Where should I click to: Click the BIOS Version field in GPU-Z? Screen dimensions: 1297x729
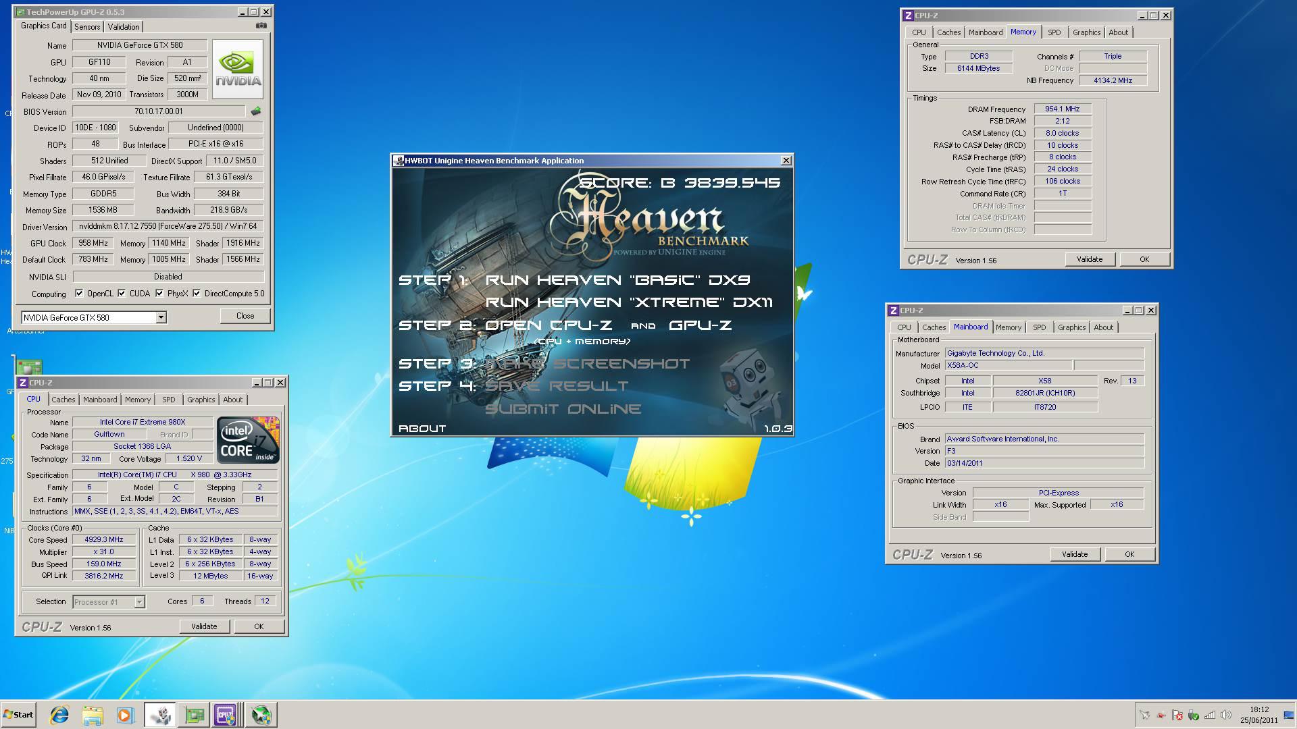(159, 111)
